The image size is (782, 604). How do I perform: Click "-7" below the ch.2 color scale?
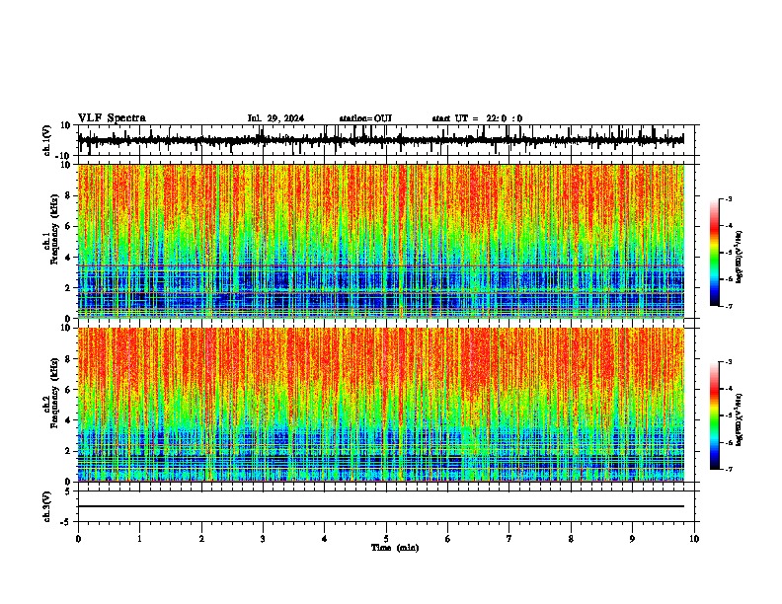(x=729, y=470)
